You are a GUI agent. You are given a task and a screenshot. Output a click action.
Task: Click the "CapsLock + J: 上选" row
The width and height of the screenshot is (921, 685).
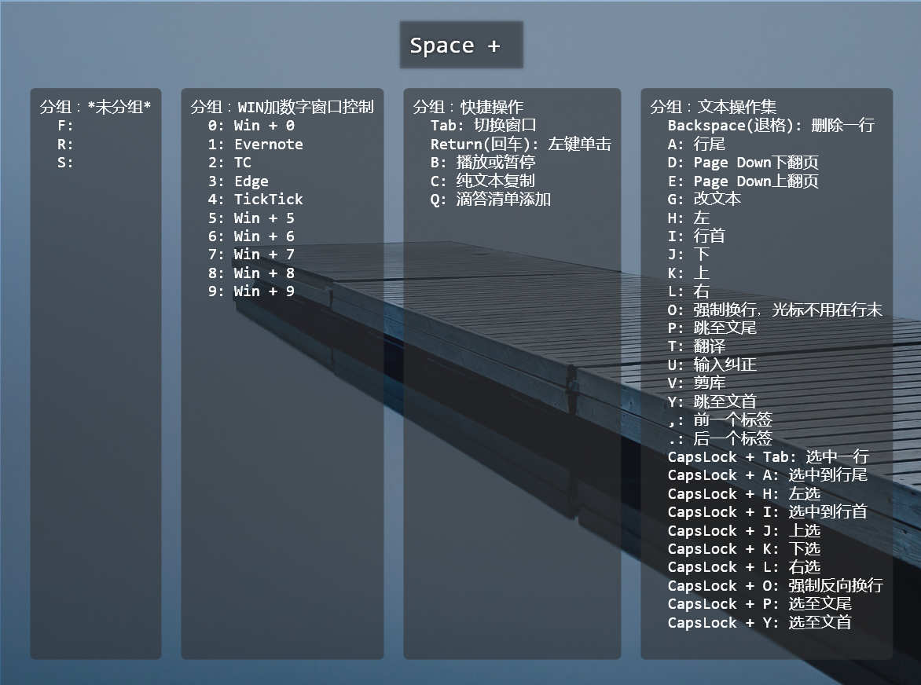tap(744, 531)
